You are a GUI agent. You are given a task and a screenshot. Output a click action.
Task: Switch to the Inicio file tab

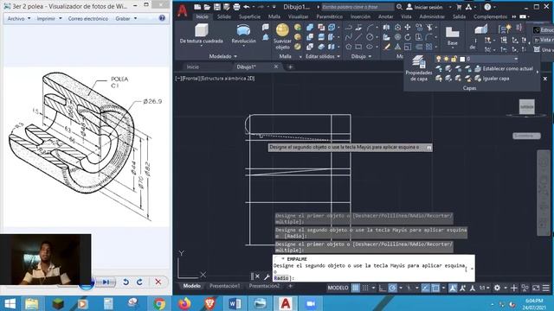[x=192, y=67]
